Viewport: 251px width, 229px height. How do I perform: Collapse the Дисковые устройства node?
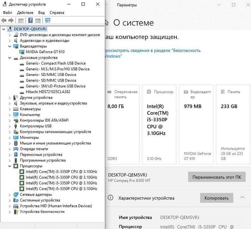point(9,58)
